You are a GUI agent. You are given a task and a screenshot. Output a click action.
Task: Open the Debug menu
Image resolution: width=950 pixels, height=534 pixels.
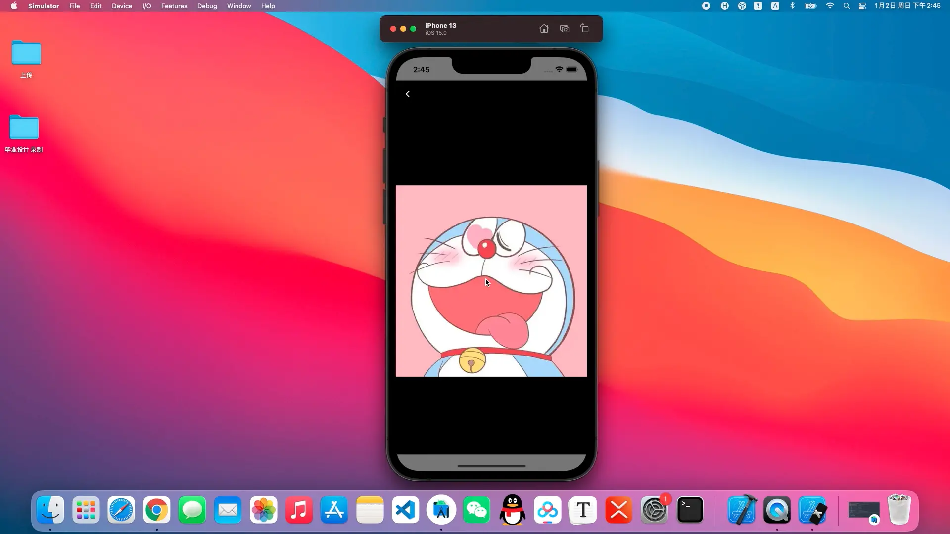click(x=207, y=6)
